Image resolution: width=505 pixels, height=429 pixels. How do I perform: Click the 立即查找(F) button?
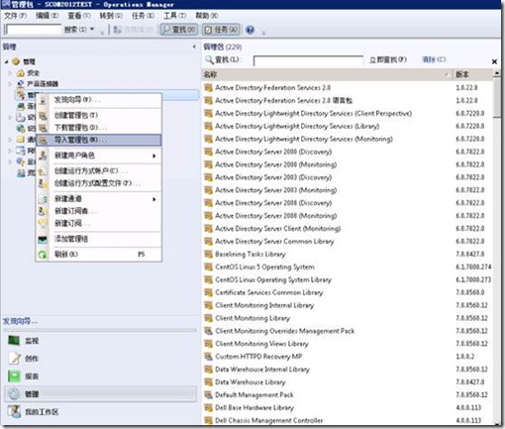(388, 59)
